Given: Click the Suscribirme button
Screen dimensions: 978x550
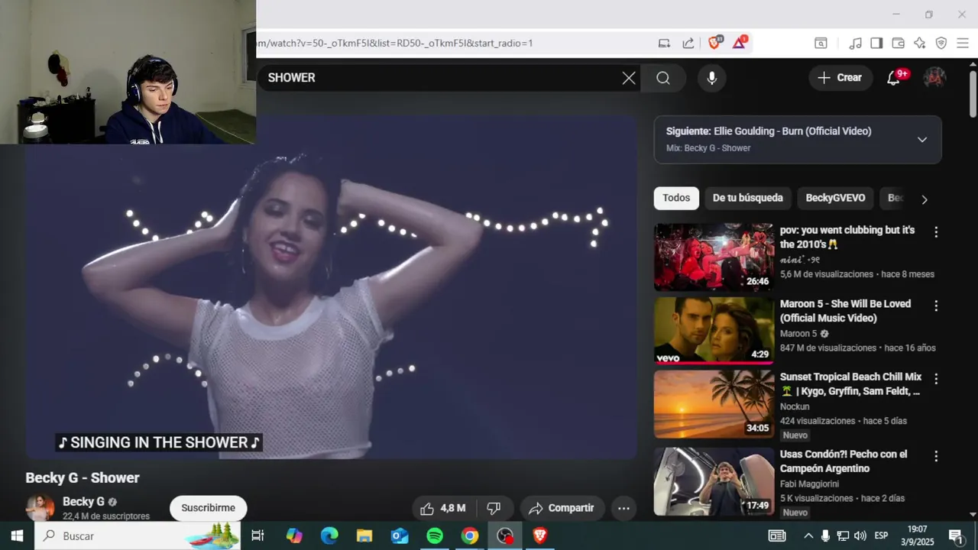Looking at the screenshot, I should 208,508.
